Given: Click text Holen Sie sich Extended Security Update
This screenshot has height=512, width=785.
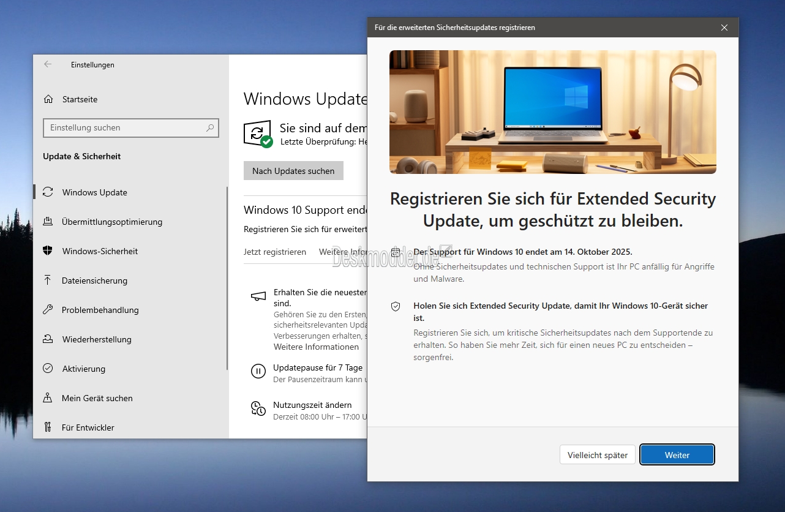Looking at the screenshot, I should 561,312.
